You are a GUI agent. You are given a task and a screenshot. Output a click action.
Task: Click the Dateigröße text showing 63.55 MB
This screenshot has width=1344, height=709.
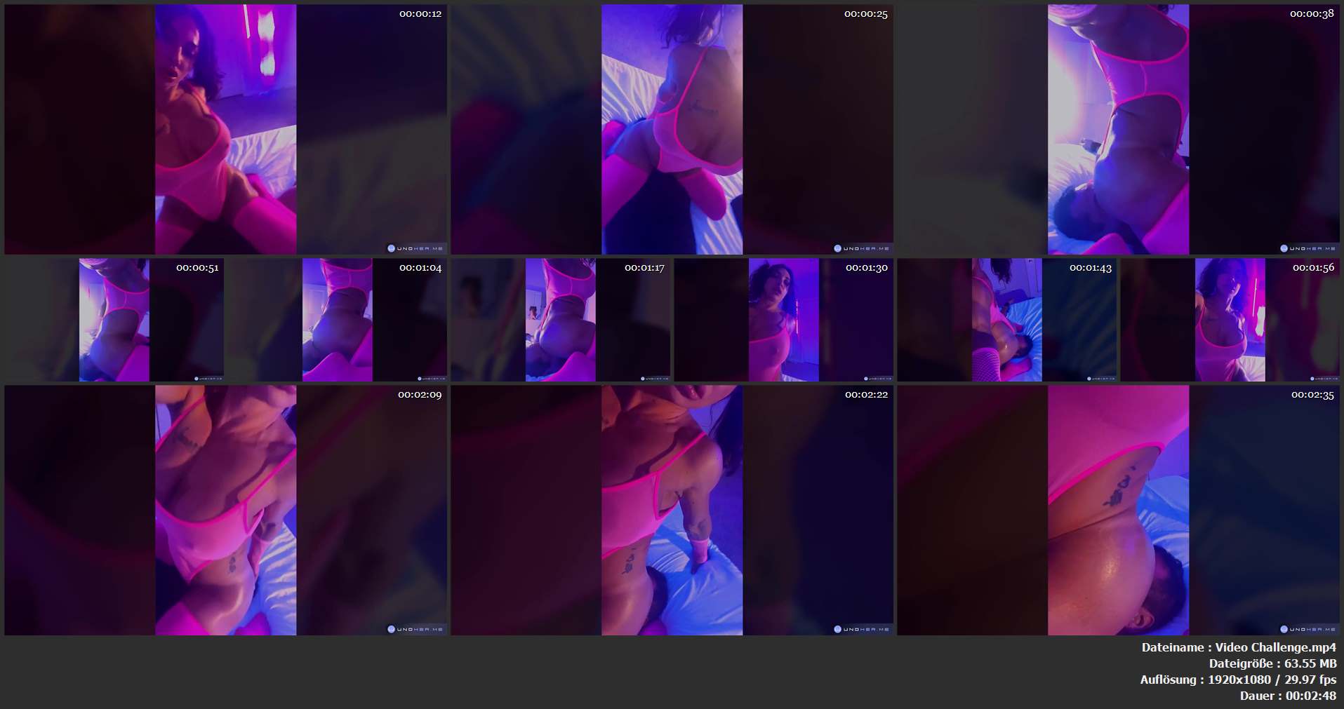click(1272, 663)
